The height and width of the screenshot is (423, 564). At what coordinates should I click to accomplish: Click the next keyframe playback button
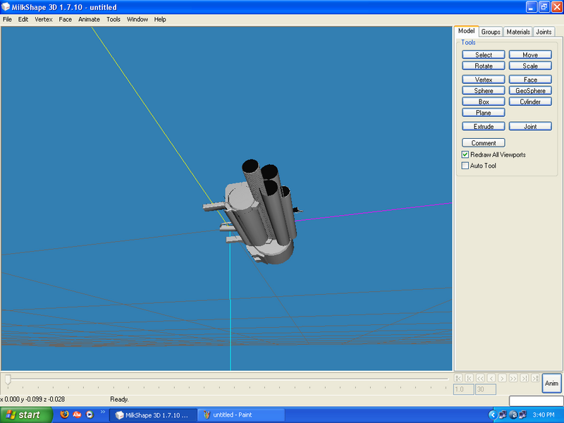coord(525,378)
